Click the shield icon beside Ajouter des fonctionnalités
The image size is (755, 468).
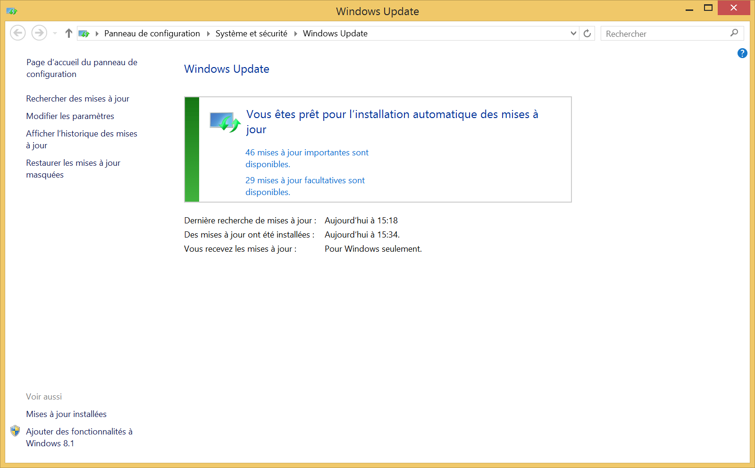point(15,431)
